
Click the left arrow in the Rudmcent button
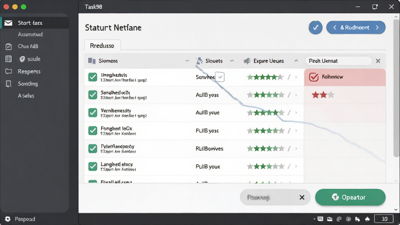click(x=335, y=27)
